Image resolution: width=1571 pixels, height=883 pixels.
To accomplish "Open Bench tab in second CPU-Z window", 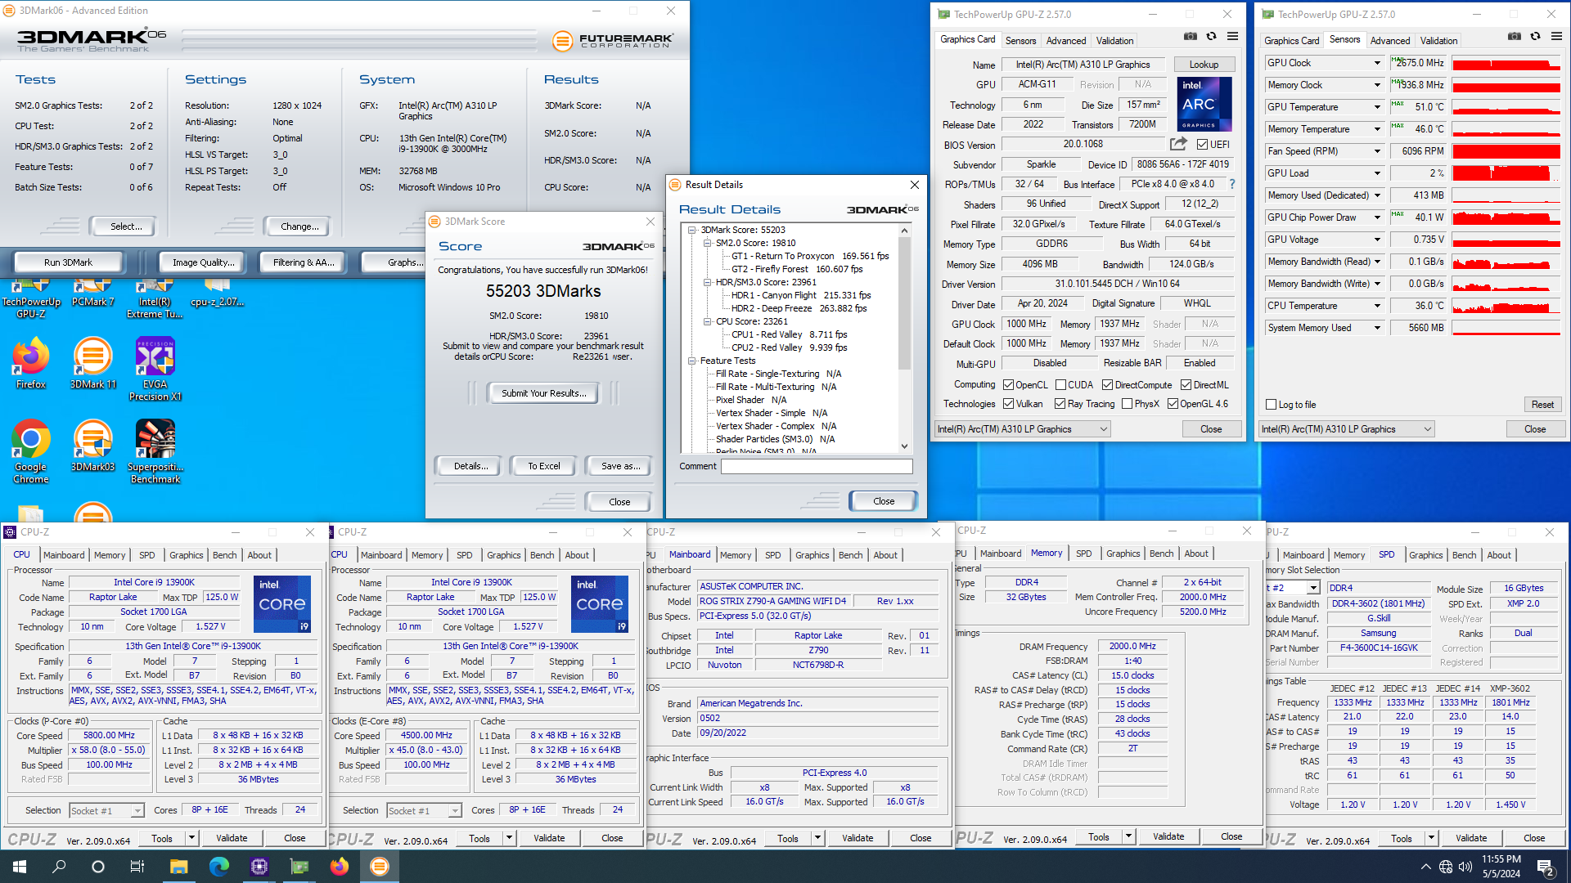I will [x=542, y=555].
